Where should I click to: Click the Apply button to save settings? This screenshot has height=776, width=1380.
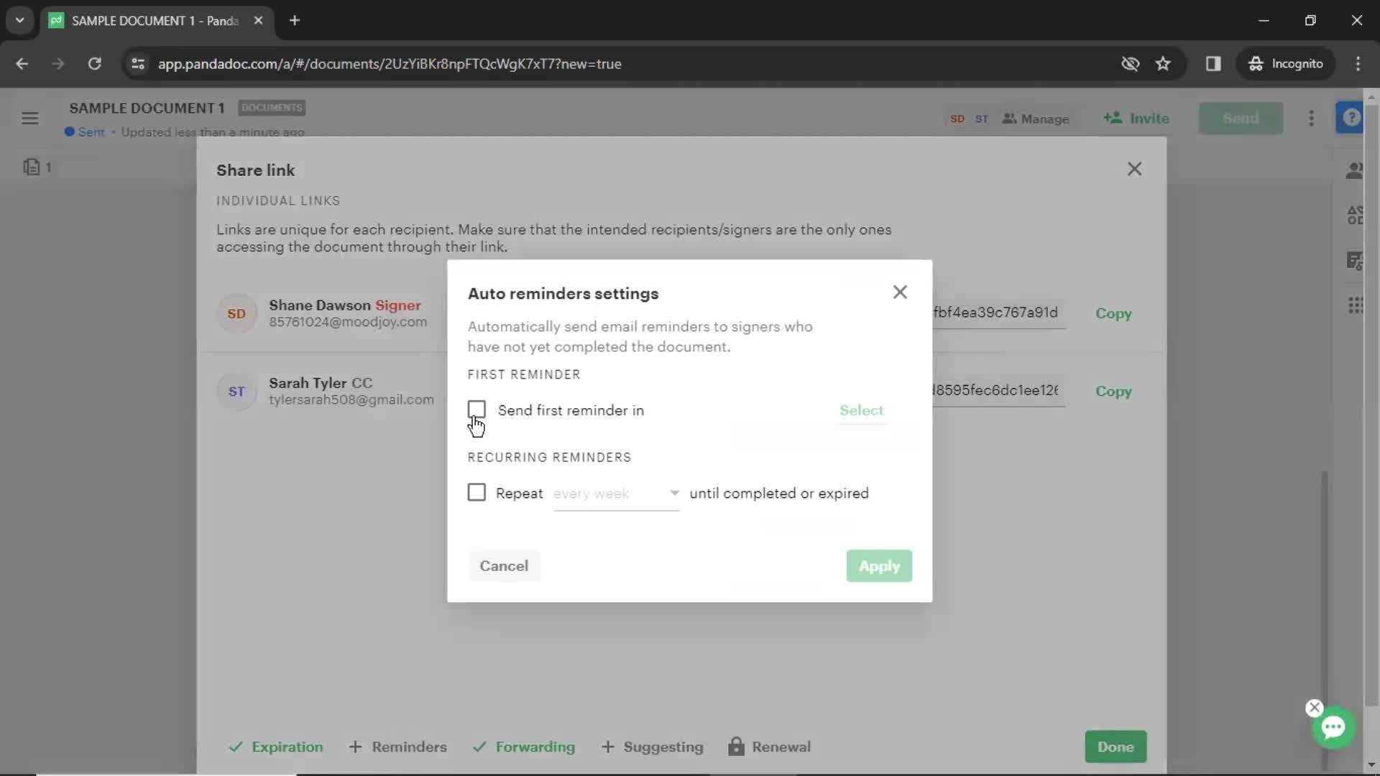[878, 565]
